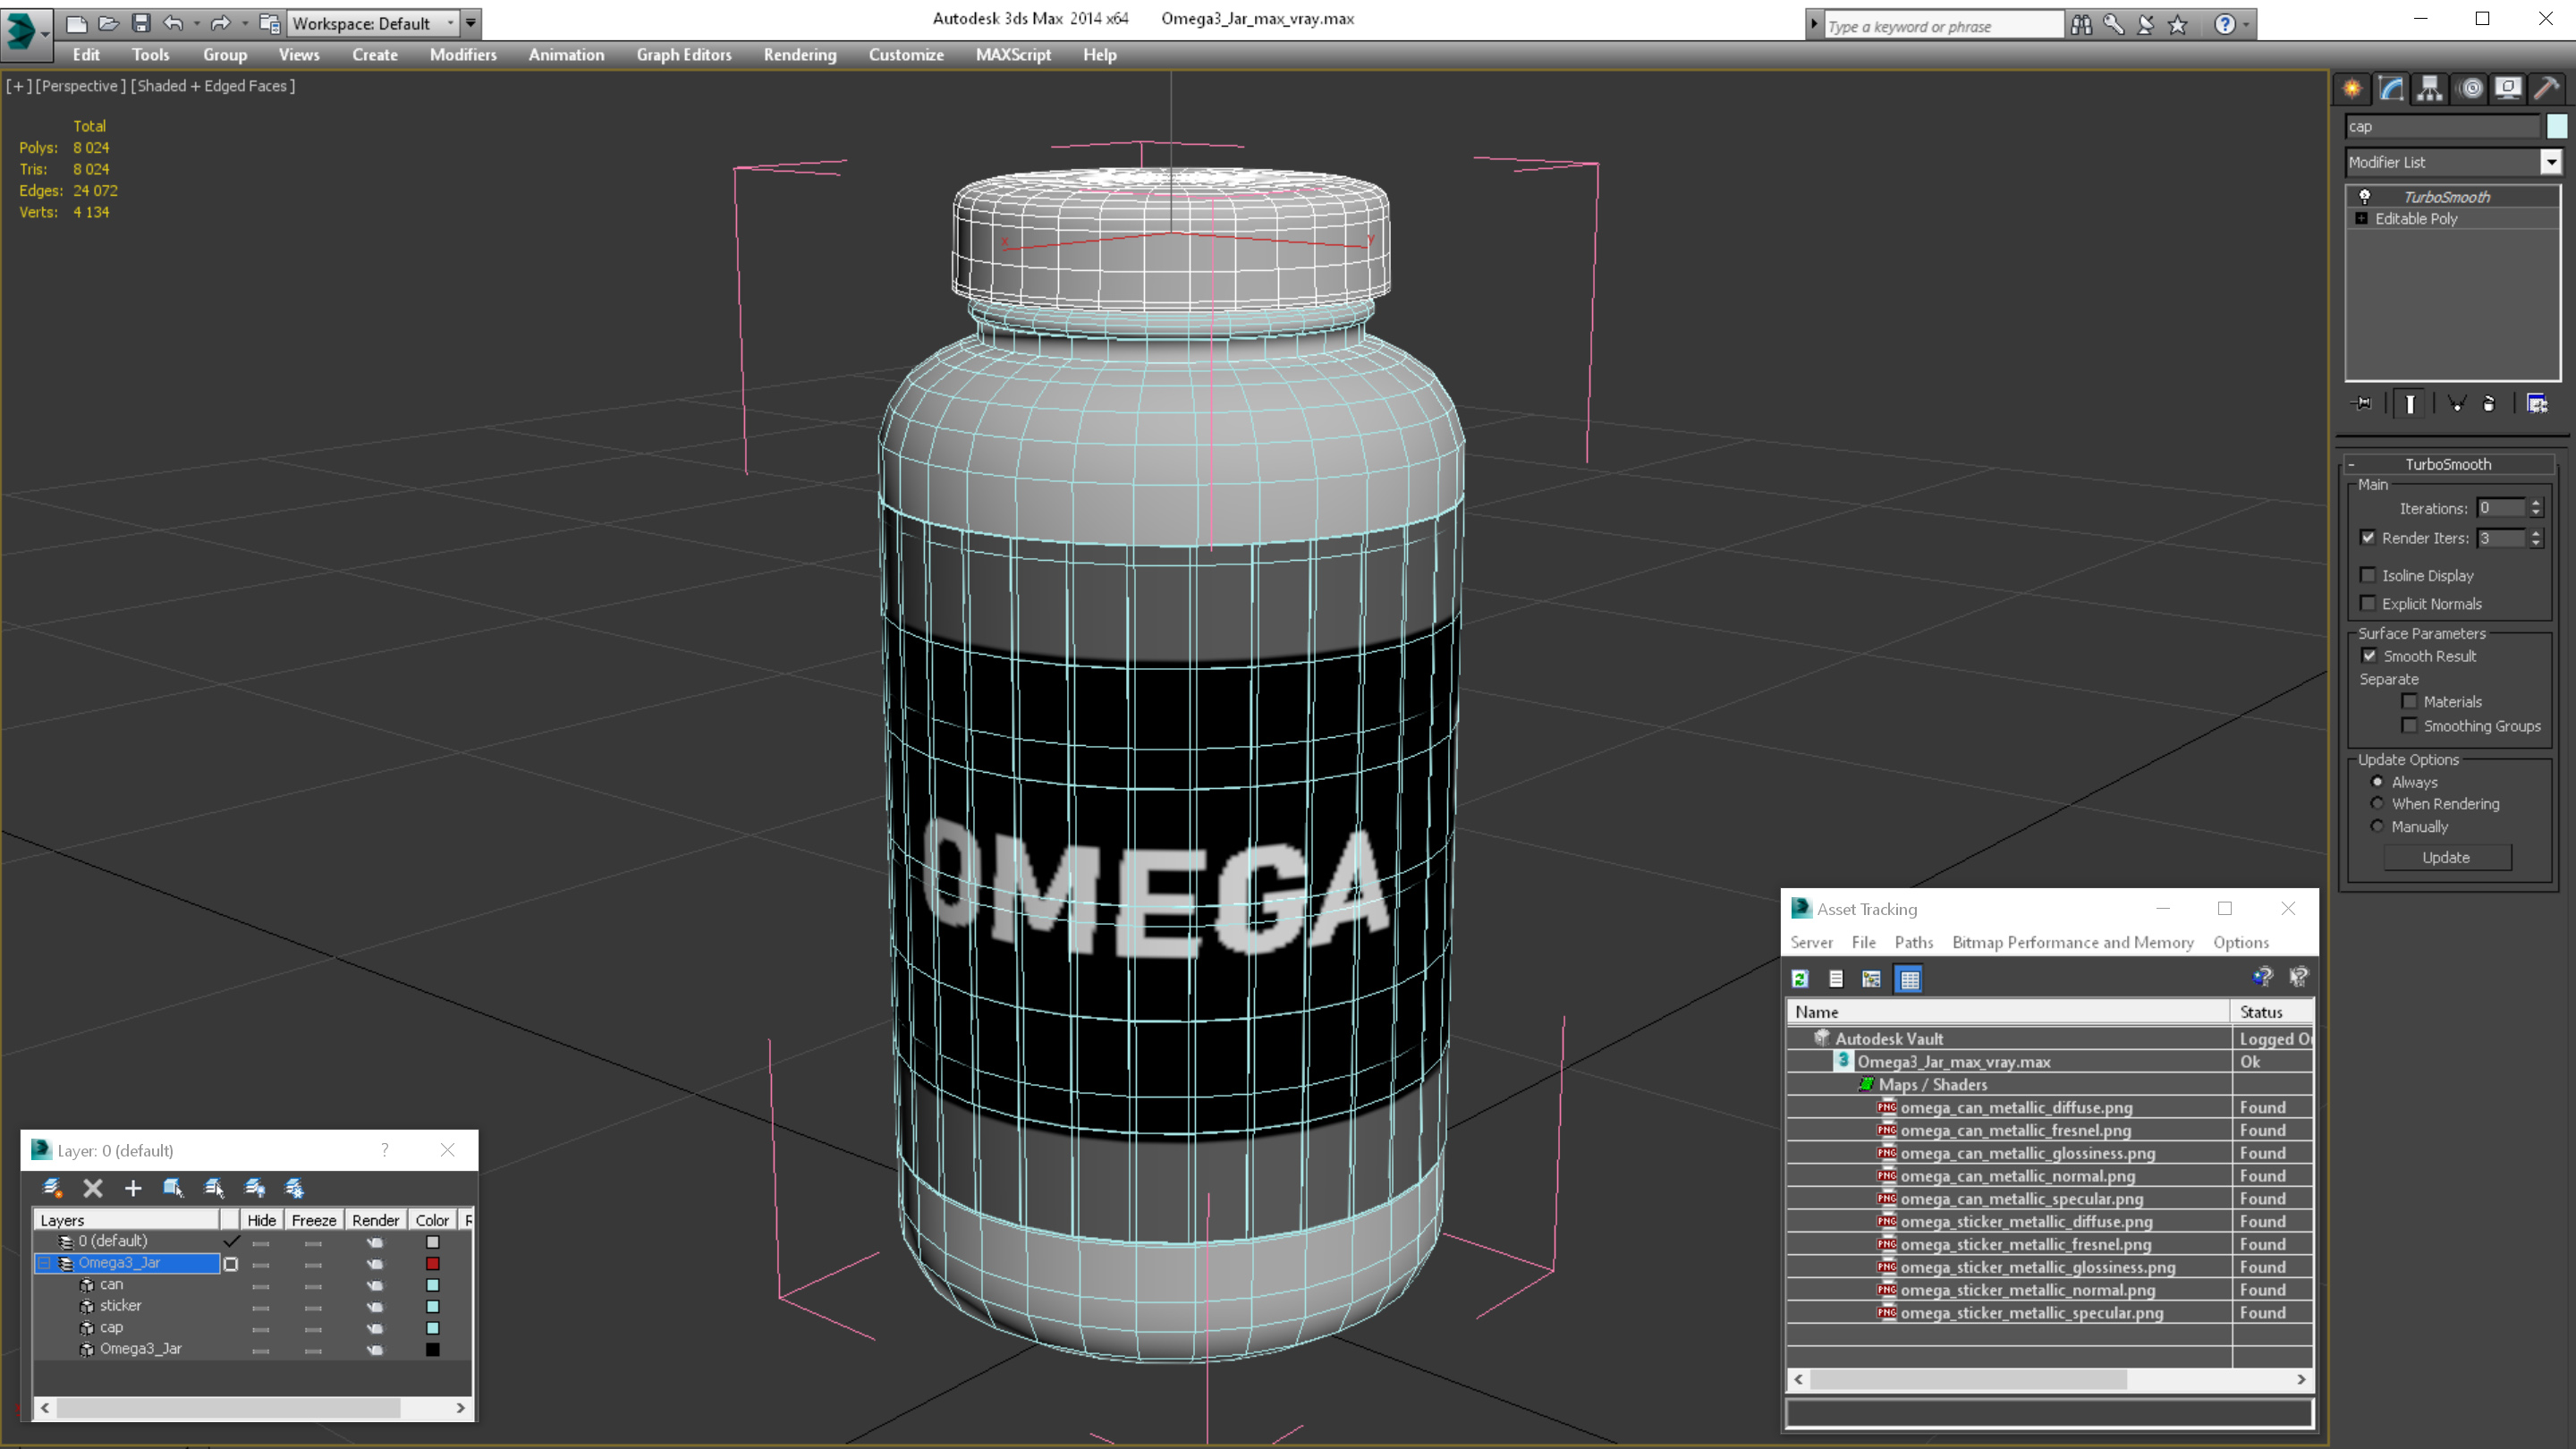The height and width of the screenshot is (1449, 2576).
Task: Click the red color swatch of Omega3_Jar layer
Action: 432,1264
